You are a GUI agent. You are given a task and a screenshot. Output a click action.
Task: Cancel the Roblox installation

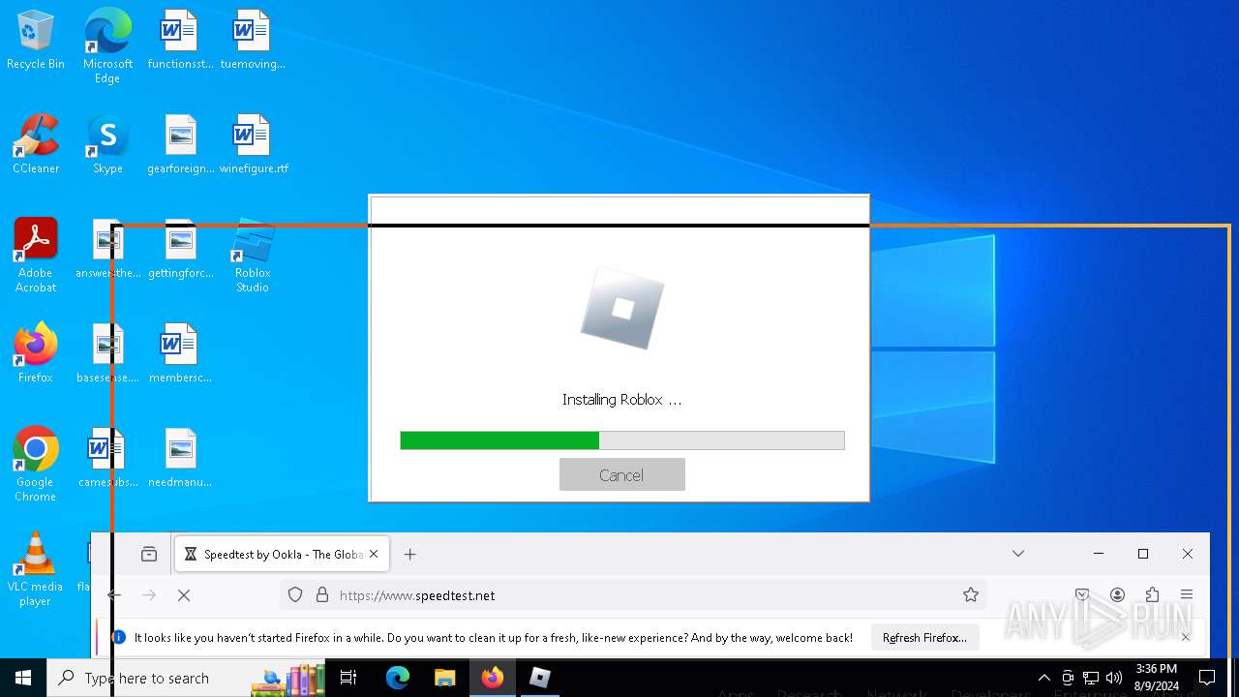(621, 474)
